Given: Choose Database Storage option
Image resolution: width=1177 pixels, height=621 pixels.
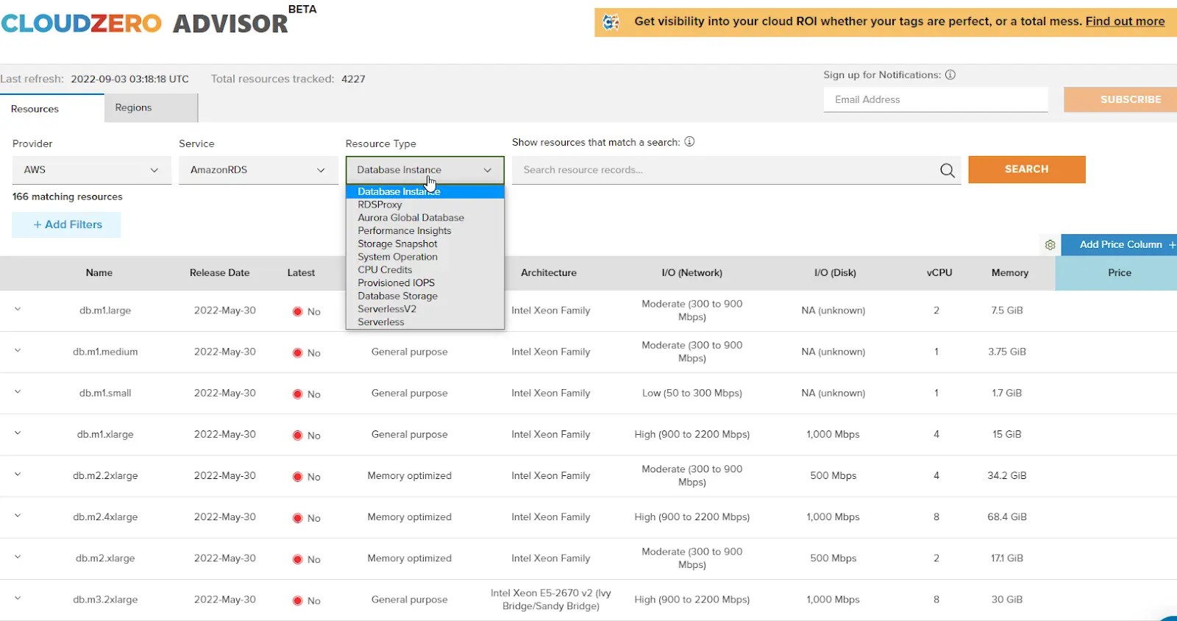Looking at the screenshot, I should pyautogui.click(x=425, y=296).
